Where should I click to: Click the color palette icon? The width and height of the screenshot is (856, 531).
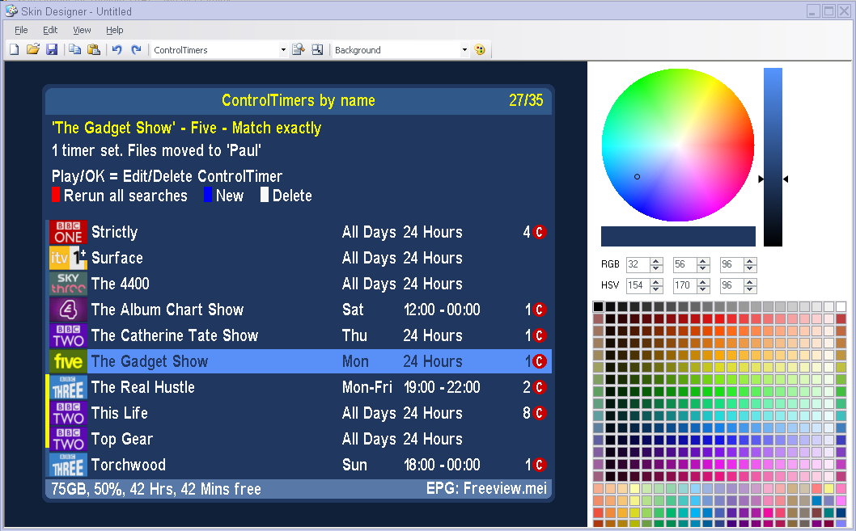480,49
